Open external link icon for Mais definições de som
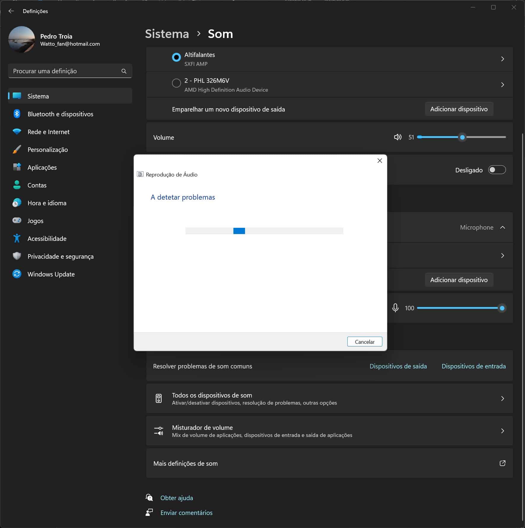 502,463
